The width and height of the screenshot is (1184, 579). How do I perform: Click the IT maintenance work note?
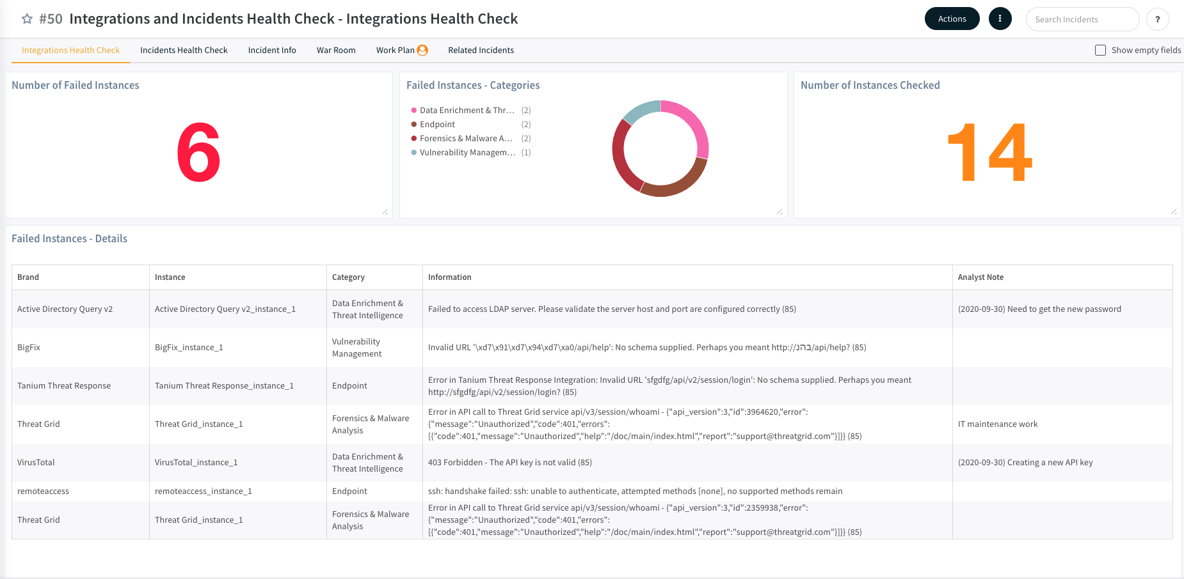click(x=998, y=424)
